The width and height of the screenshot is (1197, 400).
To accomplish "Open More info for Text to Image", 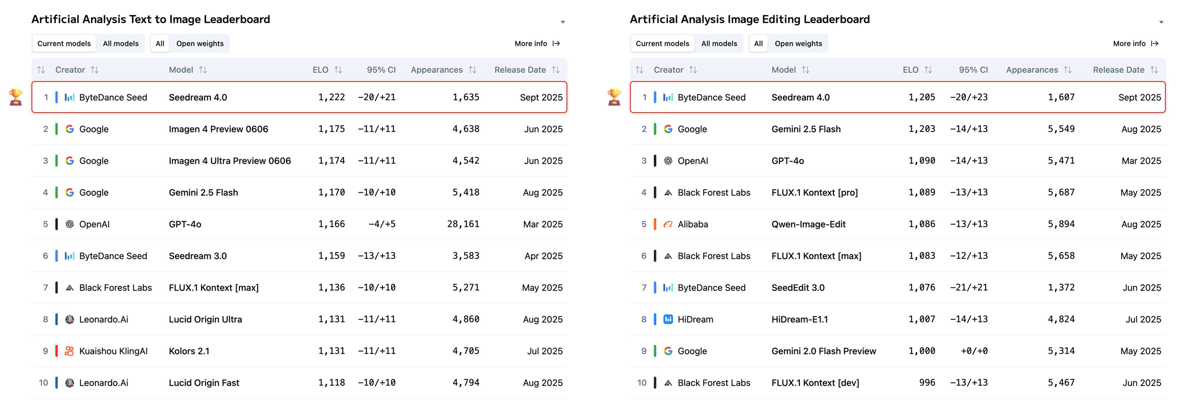I will point(537,44).
